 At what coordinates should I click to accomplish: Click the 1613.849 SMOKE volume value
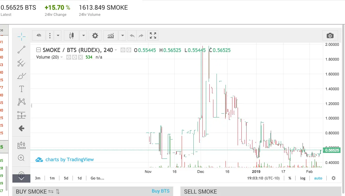click(103, 8)
